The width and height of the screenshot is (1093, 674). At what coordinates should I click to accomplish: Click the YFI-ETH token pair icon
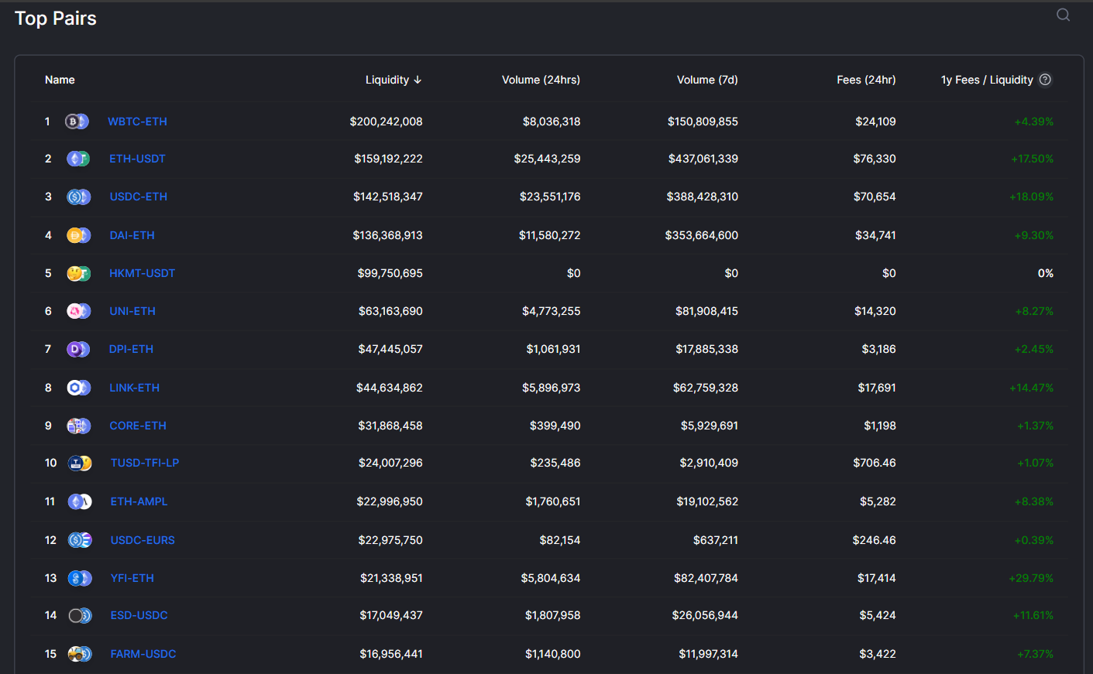coord(80,578)
